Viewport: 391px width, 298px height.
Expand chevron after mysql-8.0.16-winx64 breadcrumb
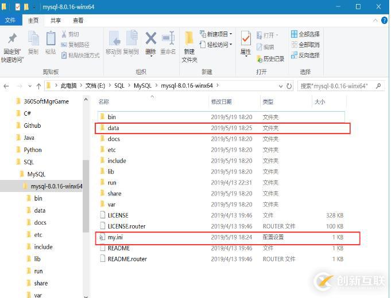point(218,85)
